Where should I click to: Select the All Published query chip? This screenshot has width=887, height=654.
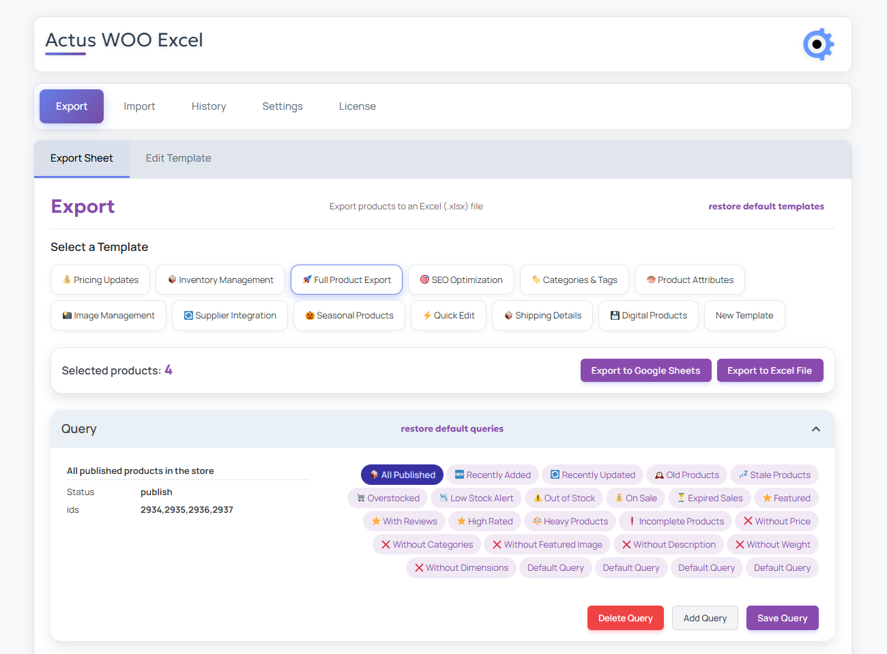coord(402,475)
